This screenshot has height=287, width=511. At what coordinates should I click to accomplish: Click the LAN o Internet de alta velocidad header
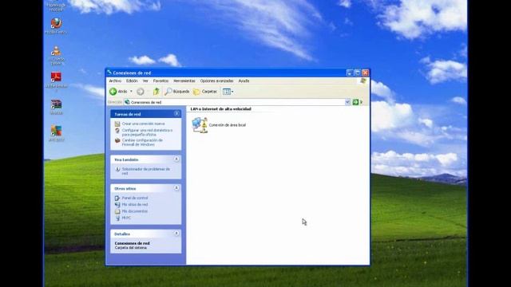click(220, 109)
